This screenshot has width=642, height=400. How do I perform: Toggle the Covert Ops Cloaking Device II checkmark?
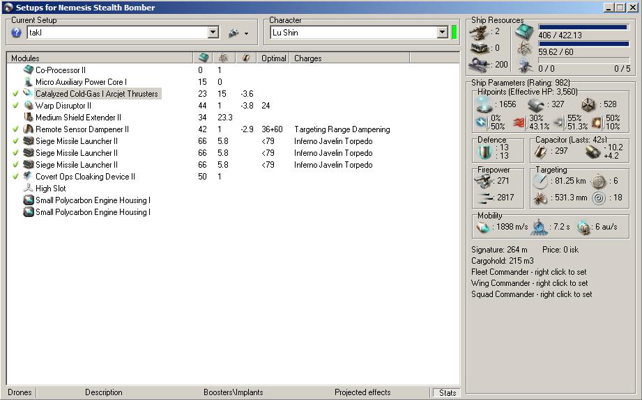[15, 177]
